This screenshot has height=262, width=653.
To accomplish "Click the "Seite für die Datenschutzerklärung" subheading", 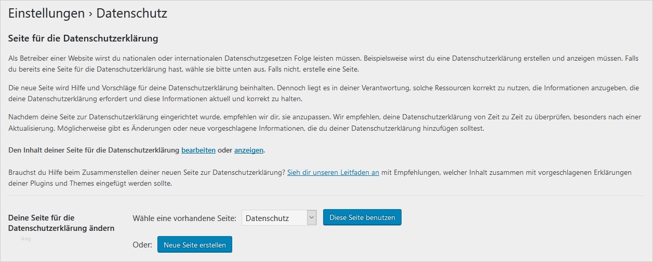I will click(x=83, y=38).
